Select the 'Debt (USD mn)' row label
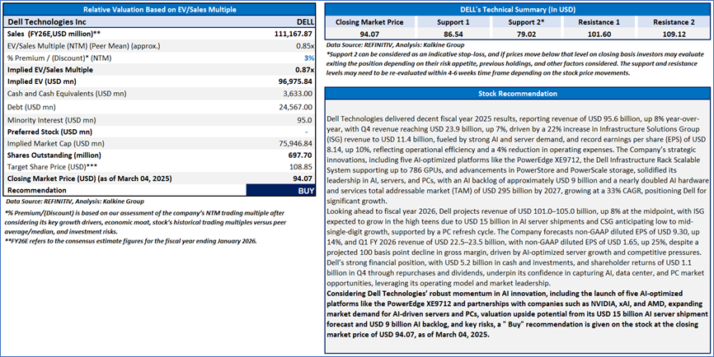This screenshot has width=714, height=357. point(31,107)
